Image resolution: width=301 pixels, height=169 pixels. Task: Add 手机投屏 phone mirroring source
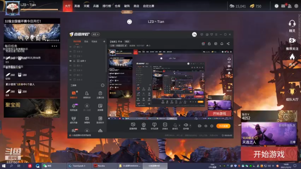[x=154, y=126]
